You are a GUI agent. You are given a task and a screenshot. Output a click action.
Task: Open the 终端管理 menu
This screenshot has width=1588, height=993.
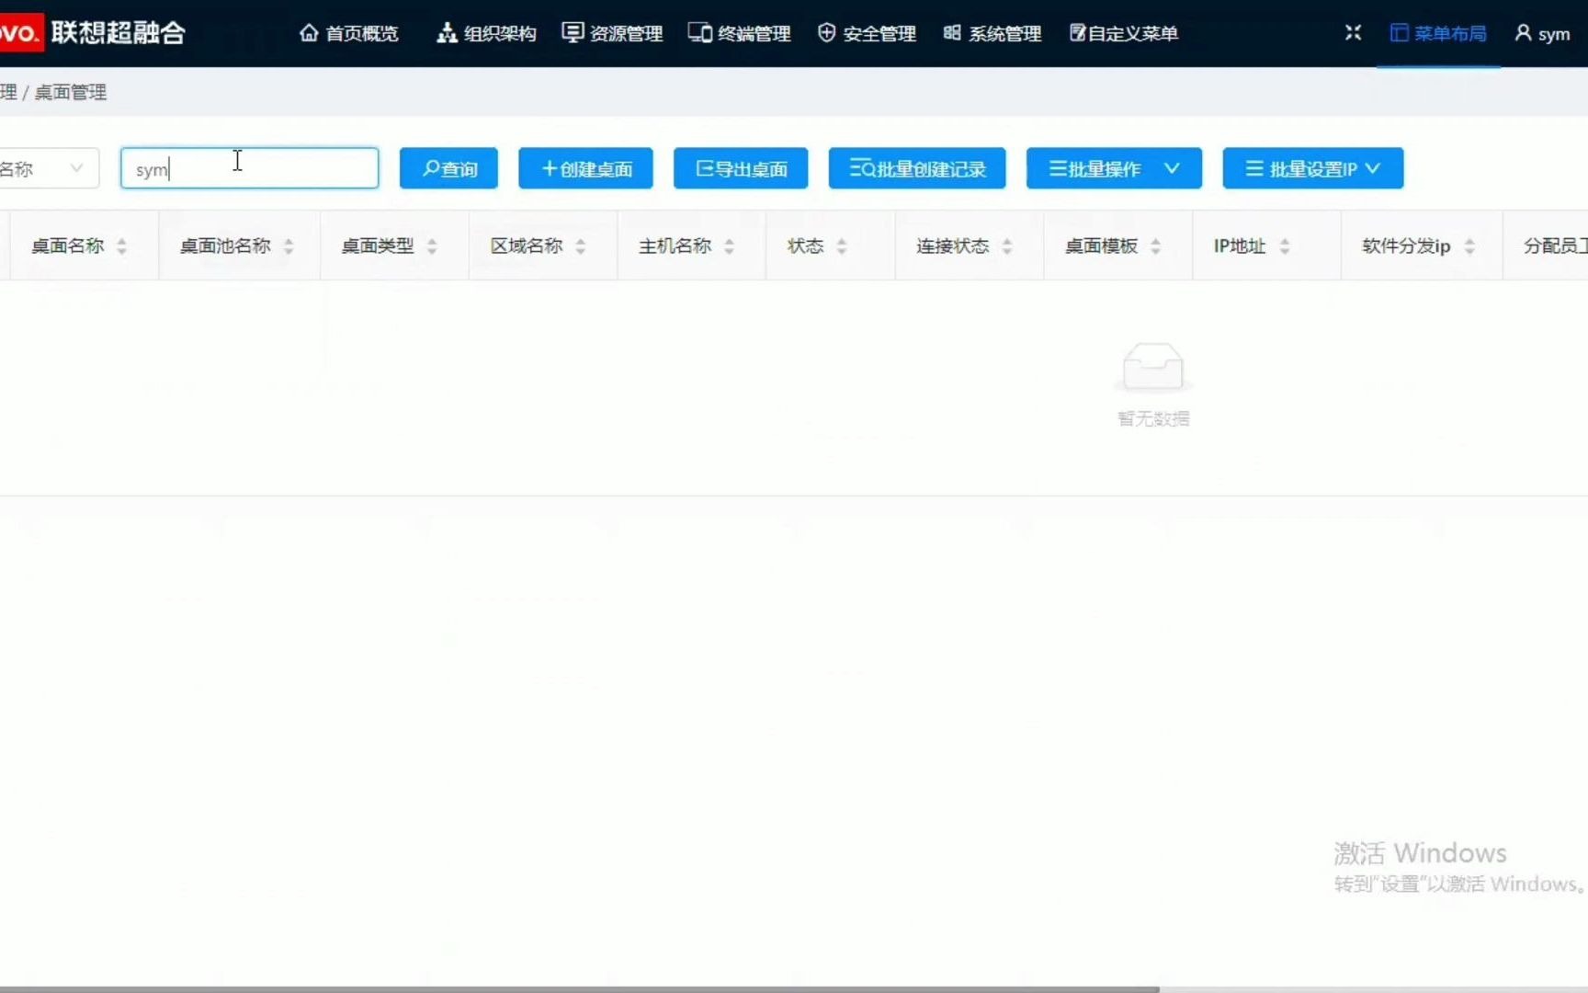(739, 34)
